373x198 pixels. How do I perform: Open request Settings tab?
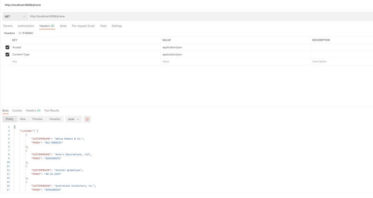tap(117, 26)
